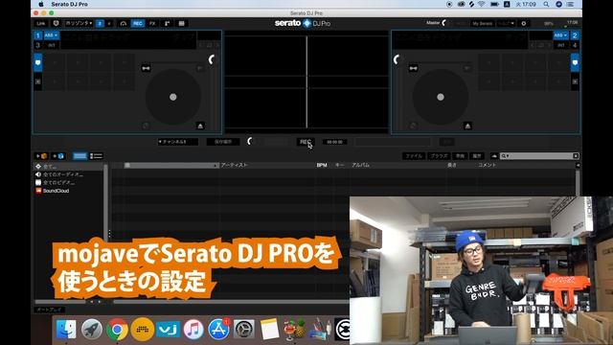Open the チャンネル1 recording source dropdown

(178, 142)
